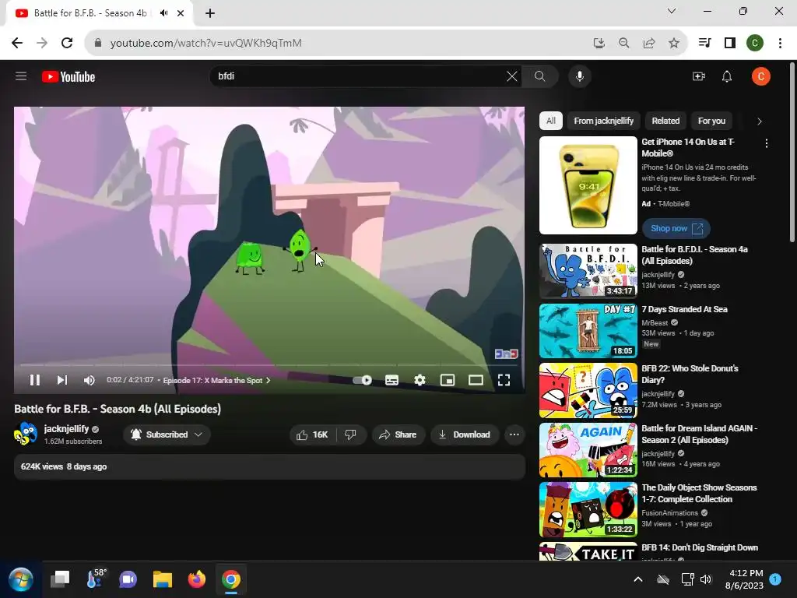Toggle Chrome side panel
Viewport: 797px width, 598px height.
(x=730, y=43)
